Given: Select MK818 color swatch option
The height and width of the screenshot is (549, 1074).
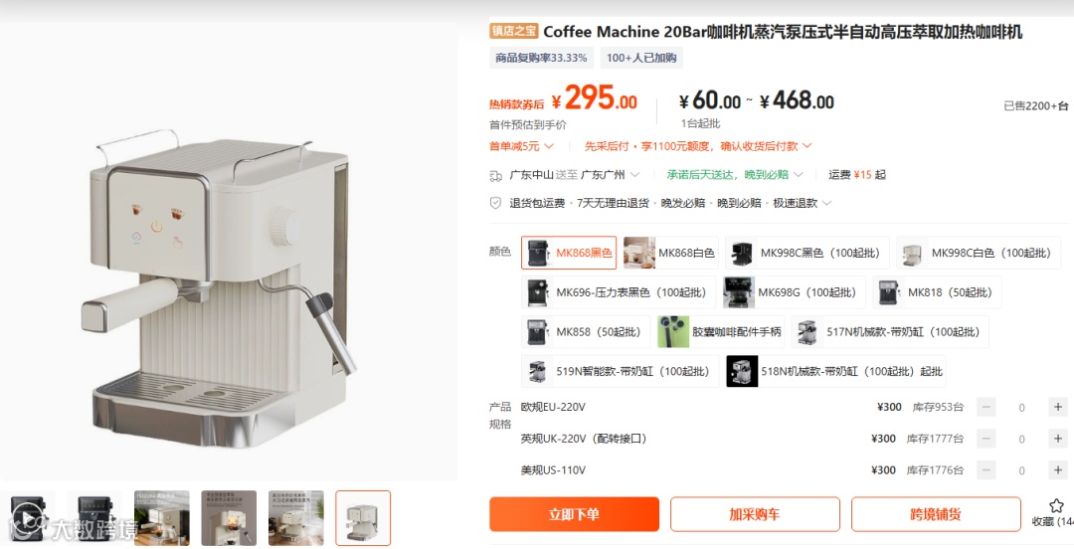Looking at the screenshot, I should click(937, 292).
